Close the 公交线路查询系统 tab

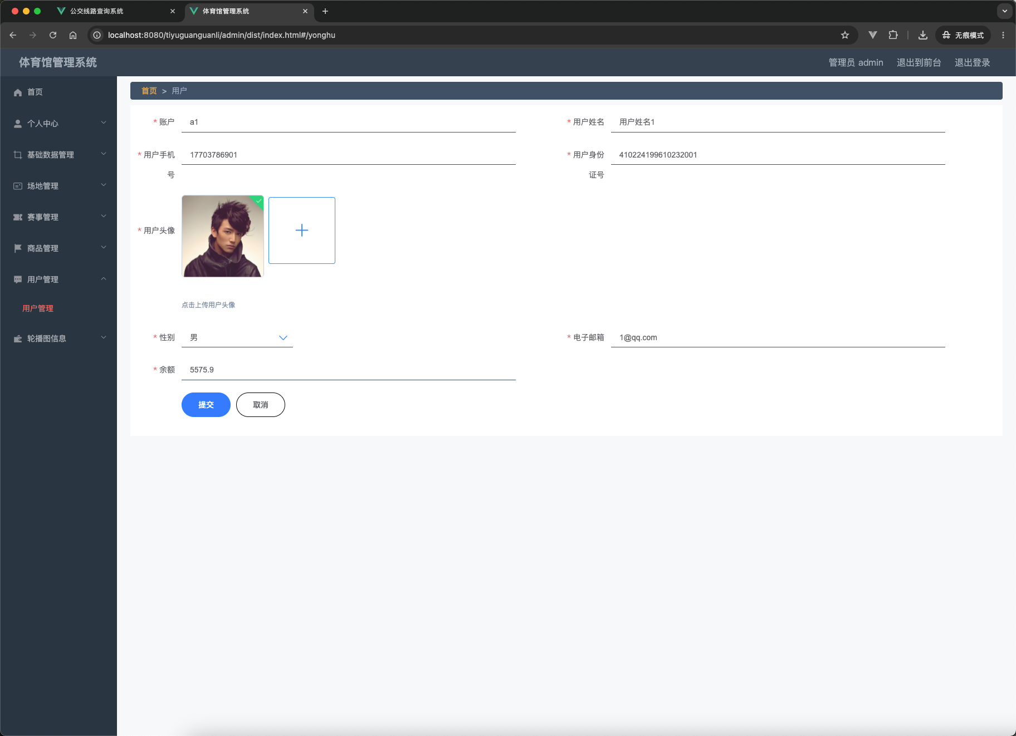173,11
